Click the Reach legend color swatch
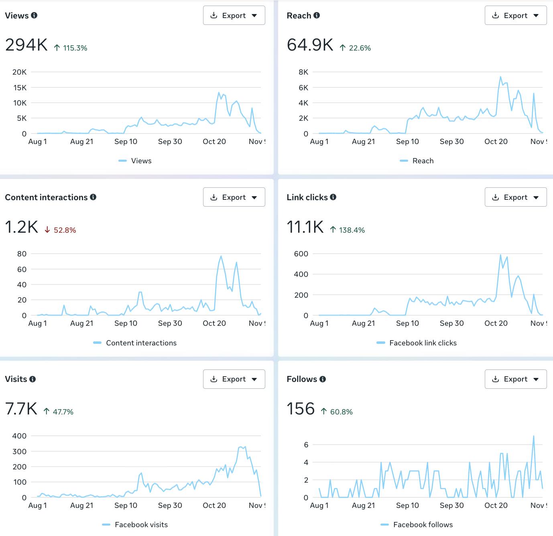The height and width of the screenshot is (536, 553). (404, 161)
